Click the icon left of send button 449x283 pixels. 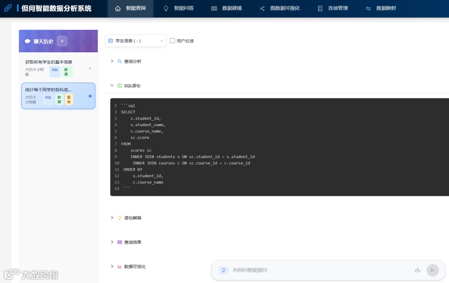click(417, 270)
